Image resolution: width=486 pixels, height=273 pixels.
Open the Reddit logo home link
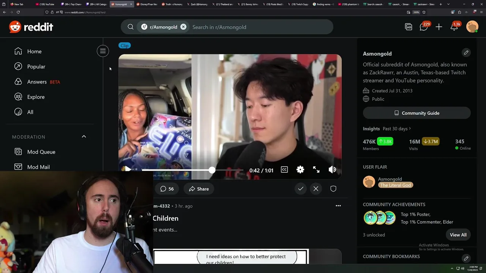pyautogui.click(x=31, y=27)
